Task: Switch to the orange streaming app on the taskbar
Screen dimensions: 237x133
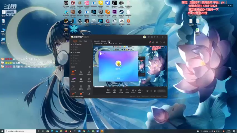Action: pos(102,131)
